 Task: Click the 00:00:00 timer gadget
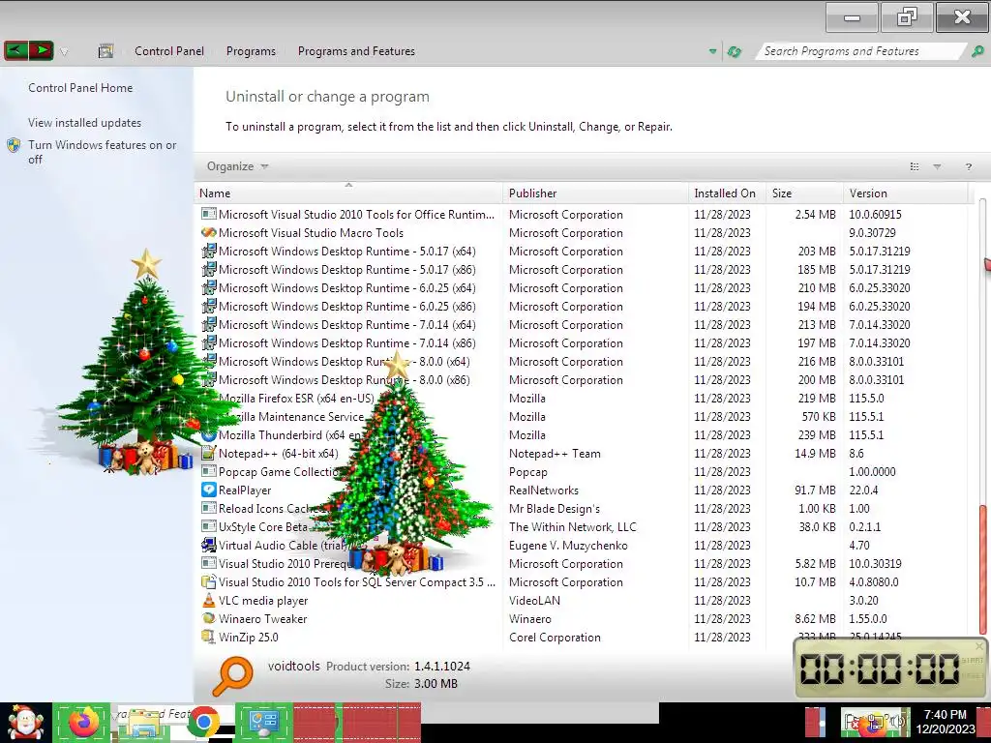[x=890, y=669]
